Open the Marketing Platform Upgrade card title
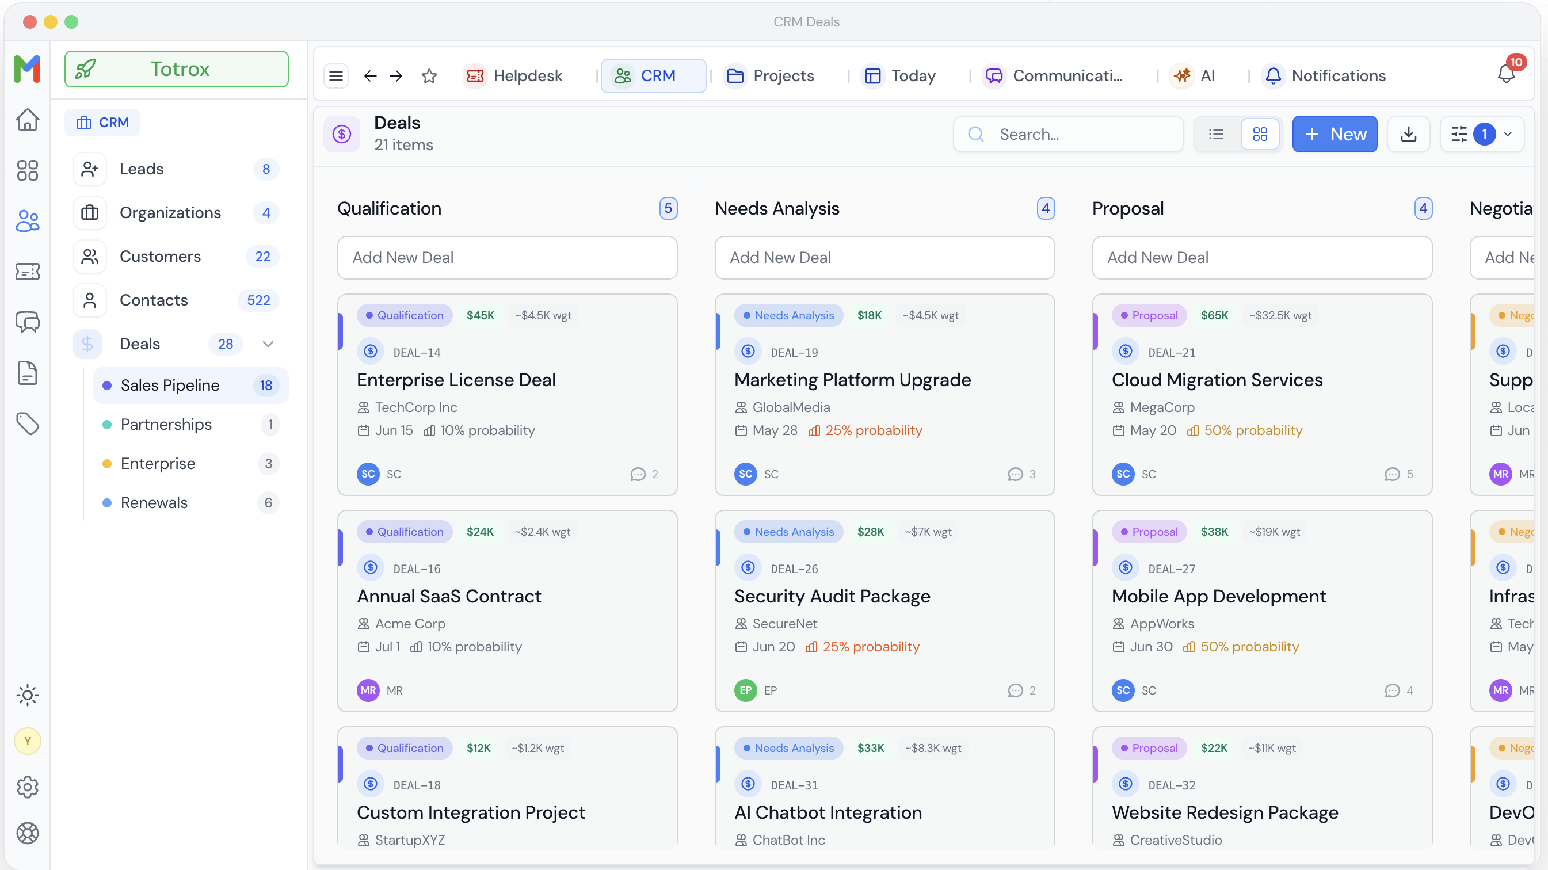This screenshot has width=1548, height=870. (852, 380)
